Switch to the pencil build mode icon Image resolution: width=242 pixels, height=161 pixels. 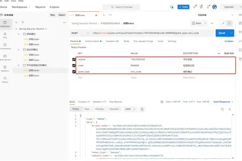223,23
